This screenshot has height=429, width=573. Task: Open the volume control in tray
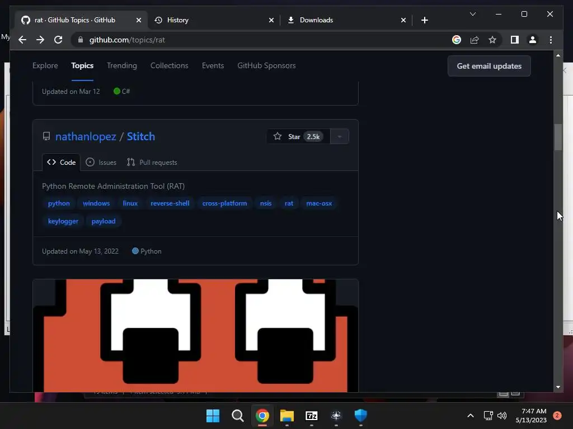[502, 416]
